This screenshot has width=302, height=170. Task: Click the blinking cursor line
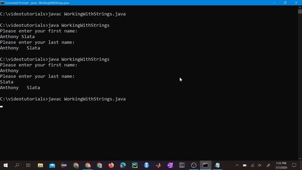point(1,107)
